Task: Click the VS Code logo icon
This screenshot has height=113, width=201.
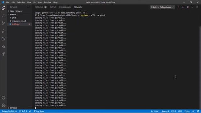Action: [x=3, y=2]
